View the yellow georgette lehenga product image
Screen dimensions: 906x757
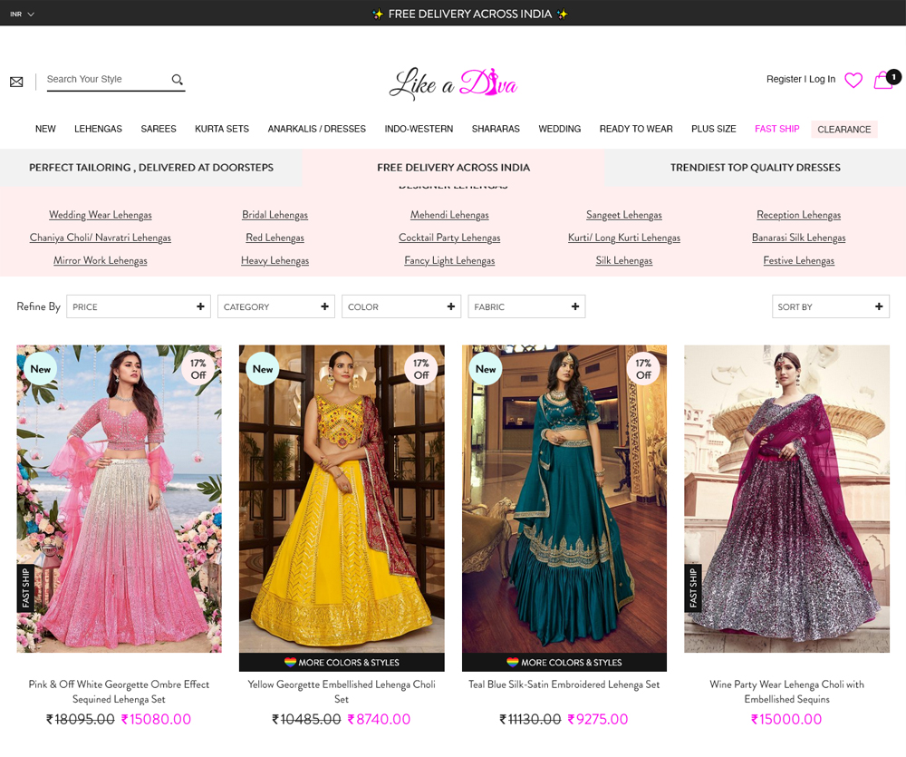tap(342, 499)
